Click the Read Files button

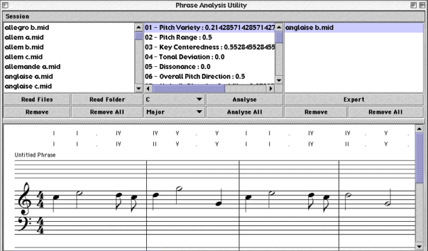pos(37,100)
